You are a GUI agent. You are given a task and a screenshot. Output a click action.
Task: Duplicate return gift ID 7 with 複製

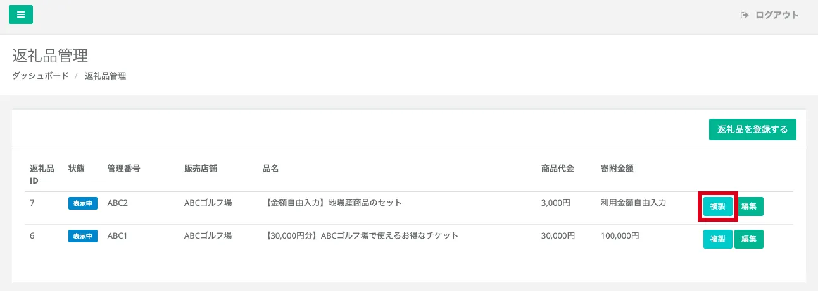click(x=717, y=206)
